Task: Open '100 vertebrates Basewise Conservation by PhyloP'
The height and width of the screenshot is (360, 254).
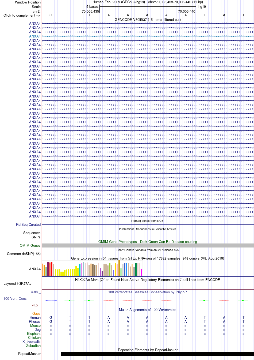Action: pyautogui.click(x=148, y=292)
